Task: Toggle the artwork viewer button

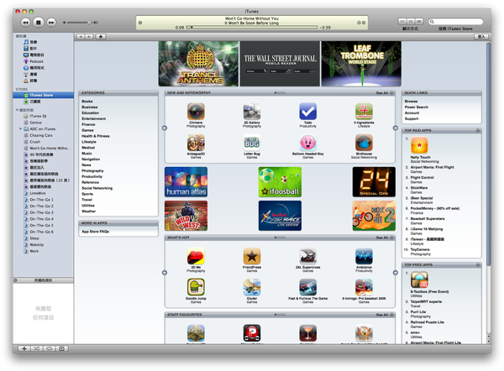Action: 61,348
